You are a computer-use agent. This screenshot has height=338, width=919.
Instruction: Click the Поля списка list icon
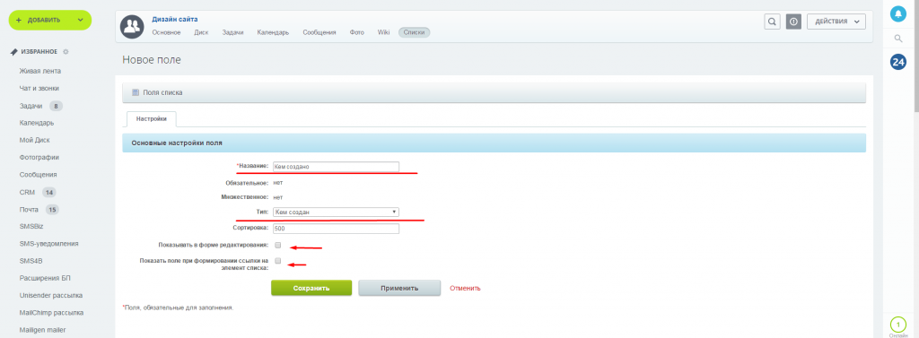pyautogui.click(x=136, y=92)
